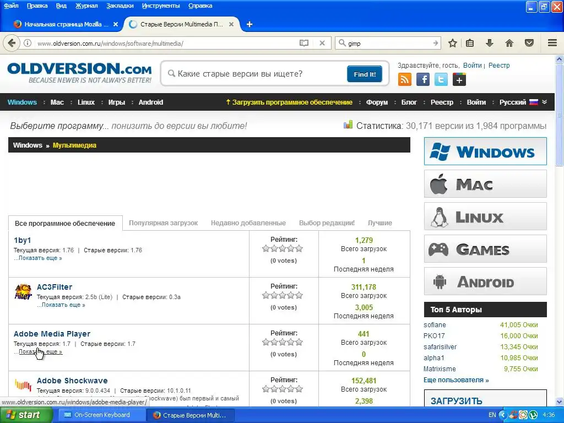Click Windows in the breadcrumb bar
The width and height of the screenshot is (564, 423).
point(28,145)
